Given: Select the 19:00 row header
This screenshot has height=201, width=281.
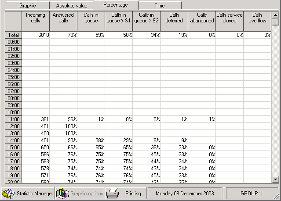Looking at the screenshot, I should point(14,175).
